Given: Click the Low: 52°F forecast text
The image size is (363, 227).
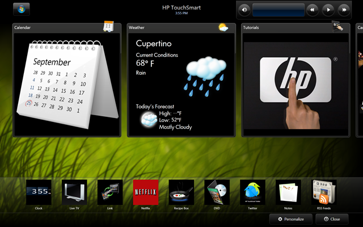Looking at the screenshot, I should tap(170, 120).
